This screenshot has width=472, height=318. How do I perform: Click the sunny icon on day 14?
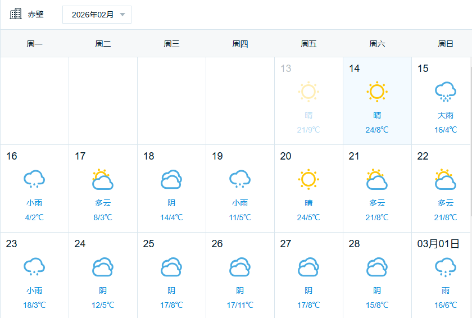377,91
